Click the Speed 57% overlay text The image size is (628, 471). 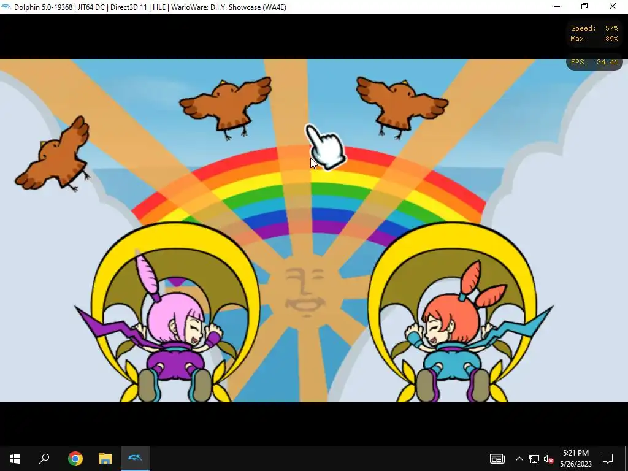[x=594, y=28]
